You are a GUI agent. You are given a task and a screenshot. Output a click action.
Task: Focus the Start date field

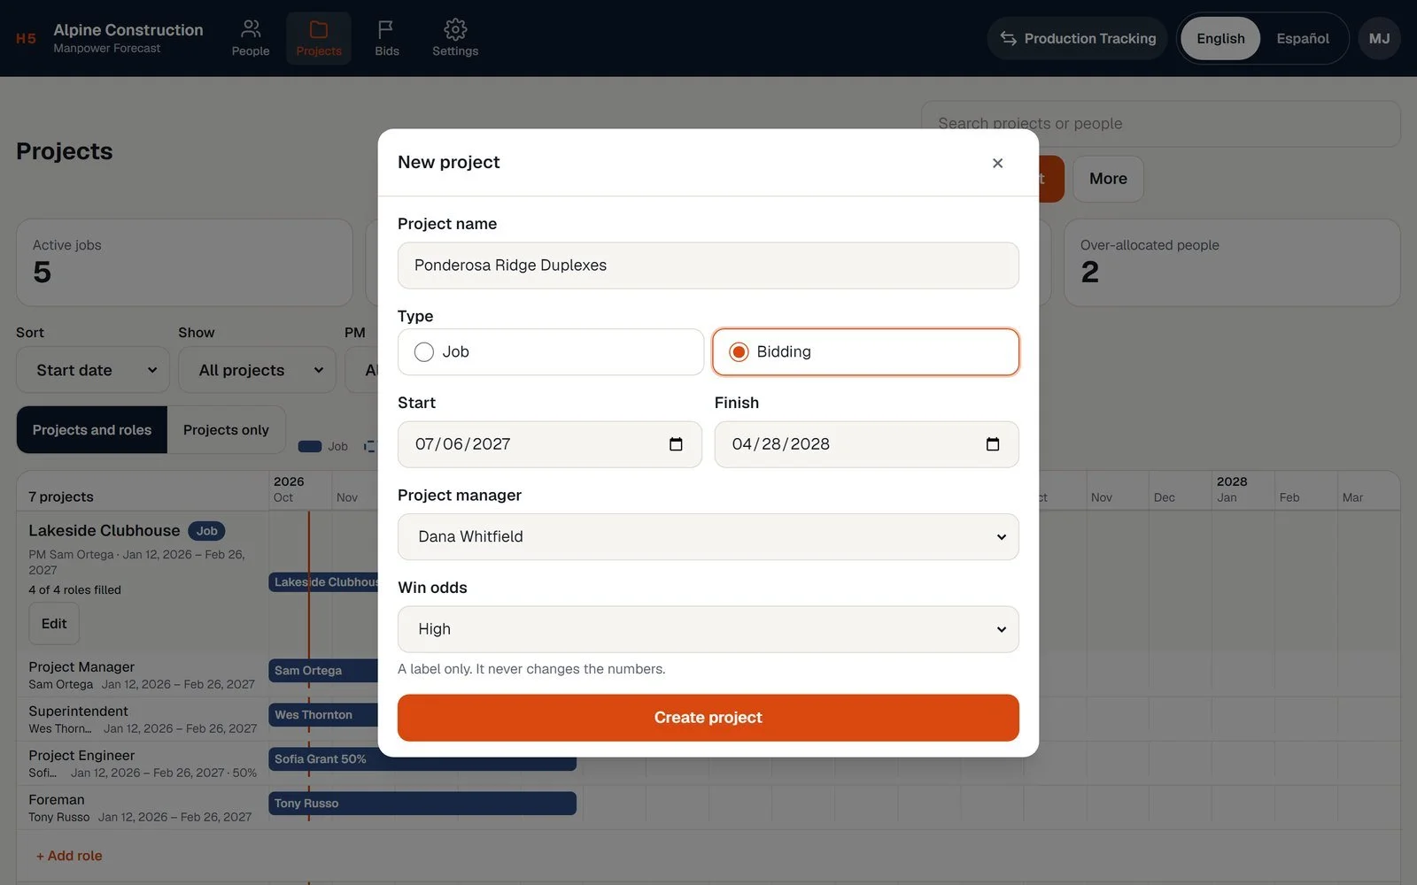coord(550,444)
